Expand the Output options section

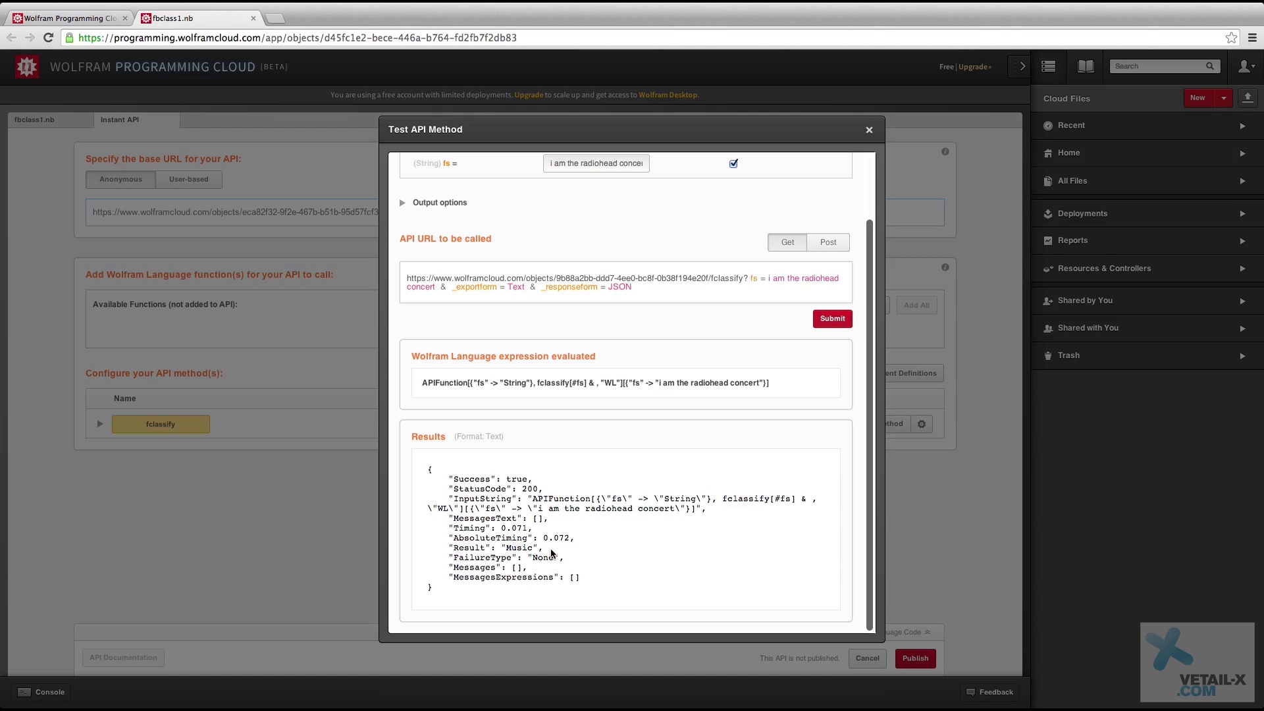[x=402, y=203]
